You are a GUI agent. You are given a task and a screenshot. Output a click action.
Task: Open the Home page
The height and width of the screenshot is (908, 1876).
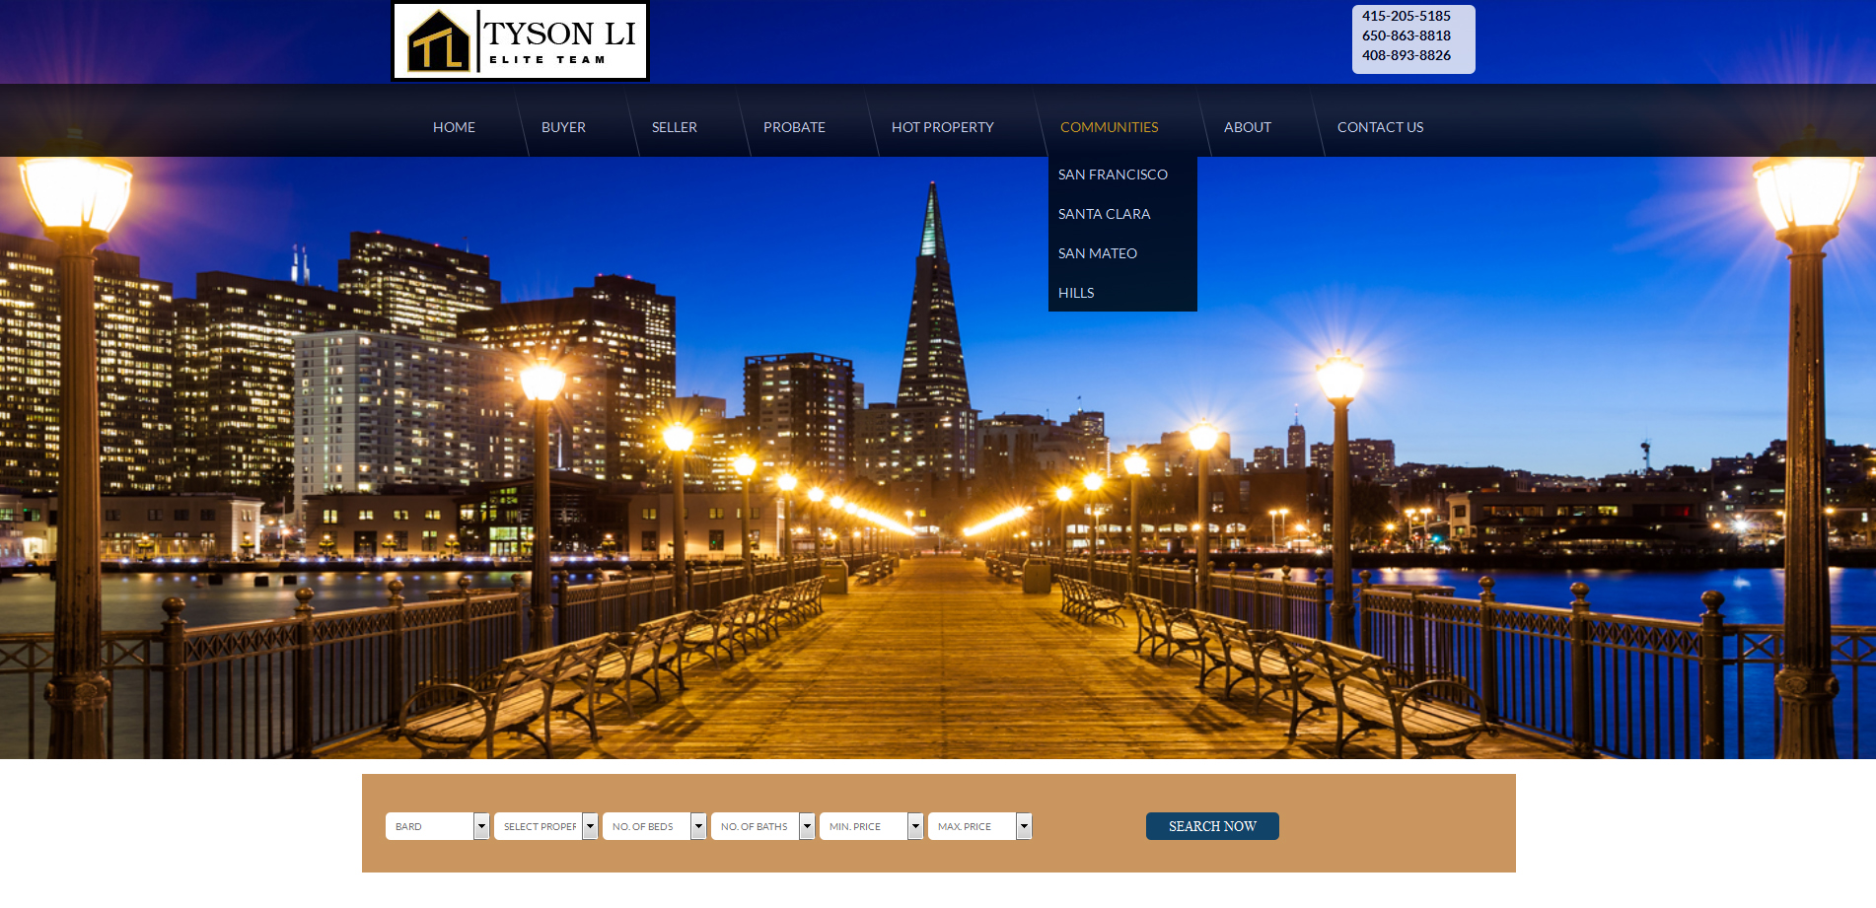[454, 127]
